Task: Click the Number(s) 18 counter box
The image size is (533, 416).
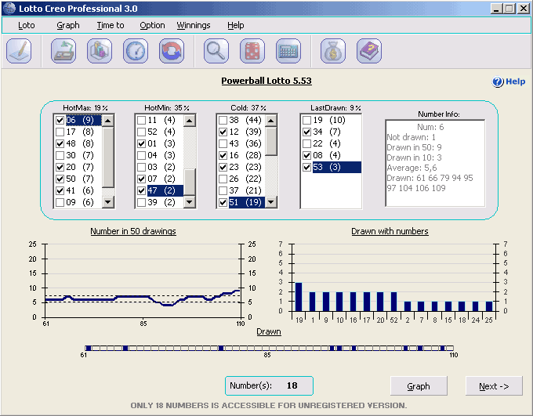Action: pyautogui.click(x=269, y=385)
